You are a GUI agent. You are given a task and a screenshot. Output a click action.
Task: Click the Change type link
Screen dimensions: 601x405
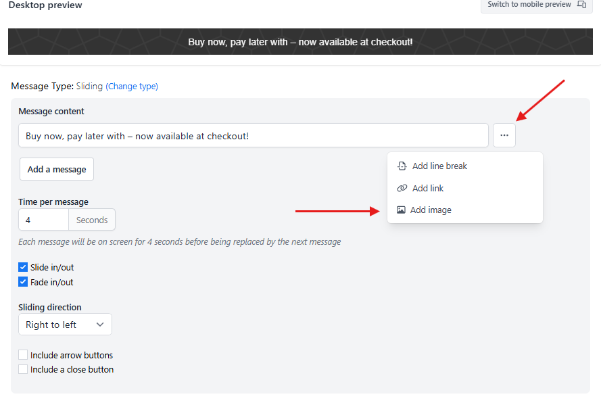pyautogui.click(x=132, y=87)
